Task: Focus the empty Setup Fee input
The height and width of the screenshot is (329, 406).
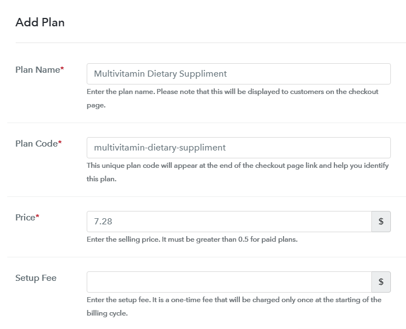Action: [x=229, y=281]
